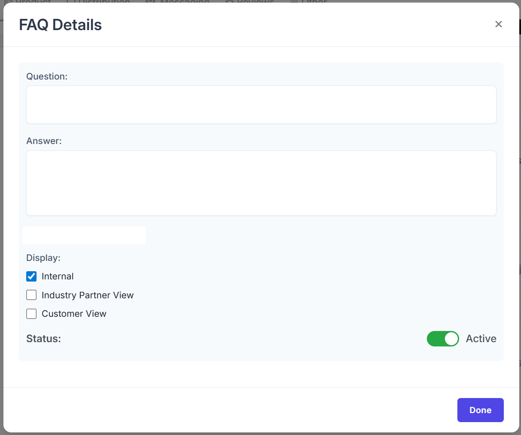Screen dimensions: 521x435
Task: Switch to the Distribution tab behind dialog
Action: tap(101, 1)
